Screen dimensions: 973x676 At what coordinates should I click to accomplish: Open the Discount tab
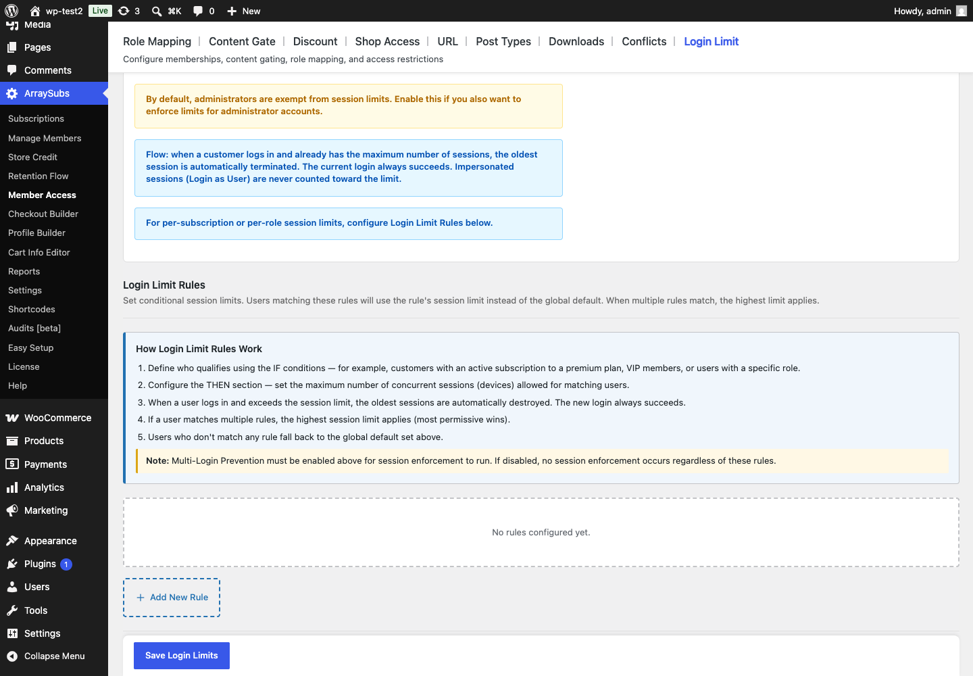[x=315, y=41]
